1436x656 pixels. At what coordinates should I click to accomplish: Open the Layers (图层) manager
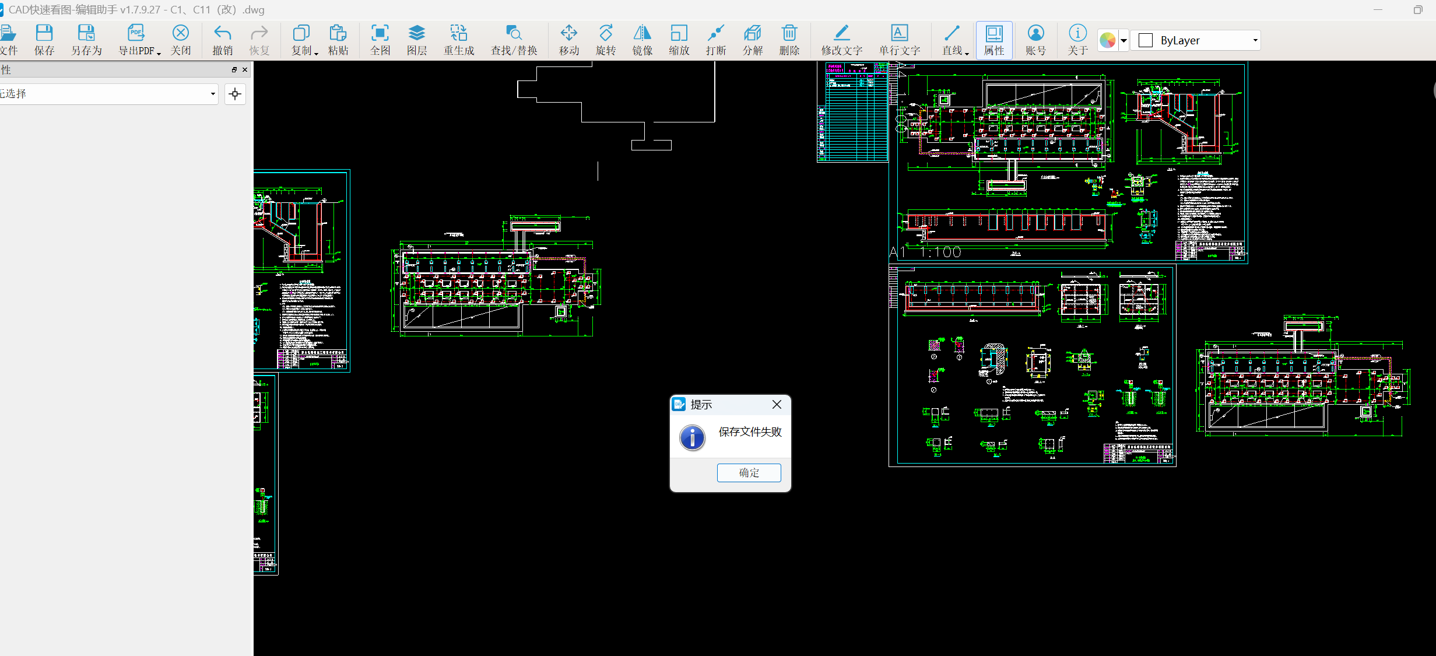click(x=417, y=40)
